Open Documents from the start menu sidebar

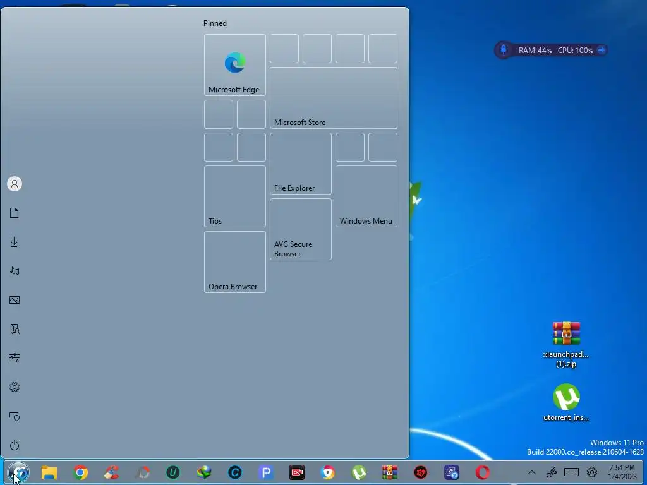(x=15, y=213)
